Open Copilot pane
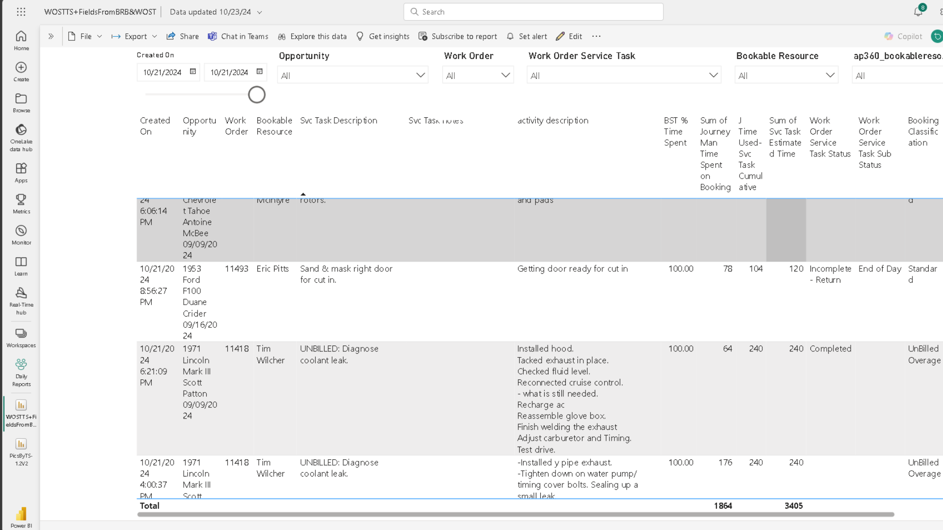 (x=903, y=36)
